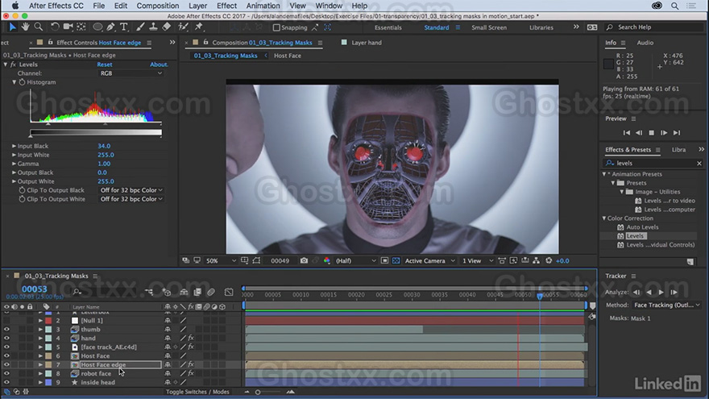Open Graph Editor in timeline
The width and height of the screenshot is (709, 399).
229,293
